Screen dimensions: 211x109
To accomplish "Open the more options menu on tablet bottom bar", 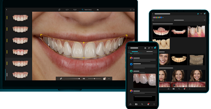I will tap(190, 89).
